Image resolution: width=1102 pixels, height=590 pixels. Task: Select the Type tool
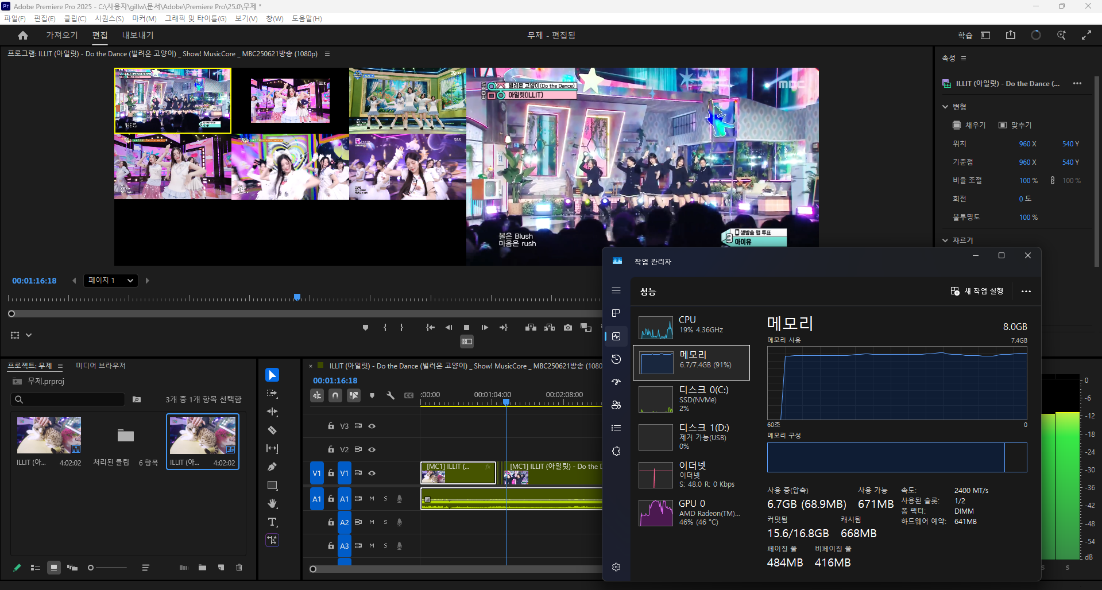click(272, 522)
